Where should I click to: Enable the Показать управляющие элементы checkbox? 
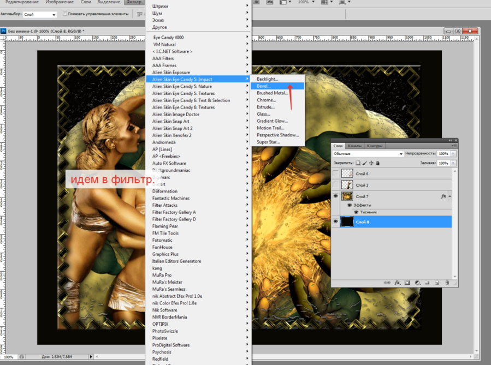[x=65, y=14]
